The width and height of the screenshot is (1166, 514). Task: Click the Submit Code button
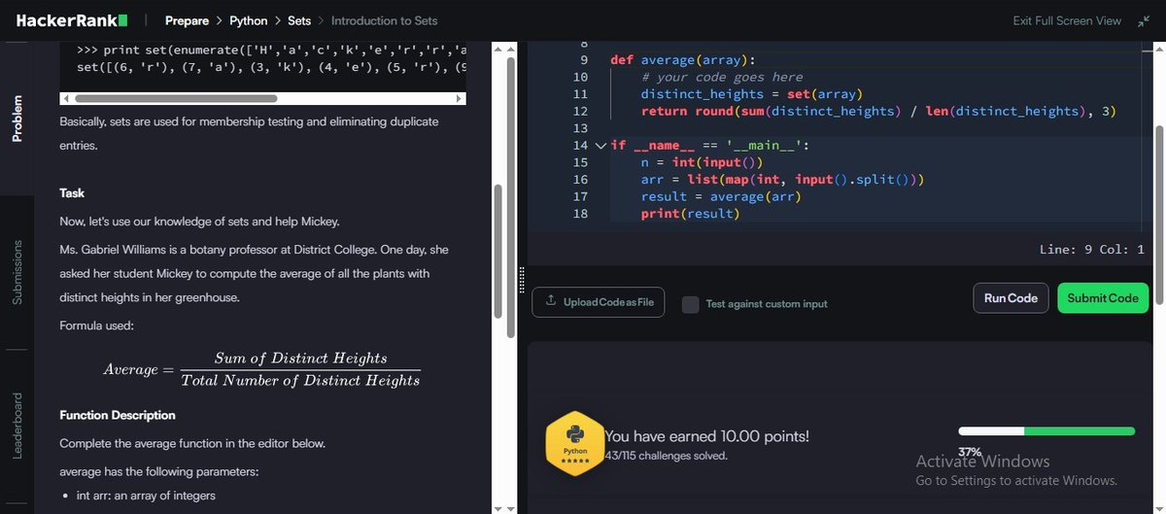(x=1103, y=298)
